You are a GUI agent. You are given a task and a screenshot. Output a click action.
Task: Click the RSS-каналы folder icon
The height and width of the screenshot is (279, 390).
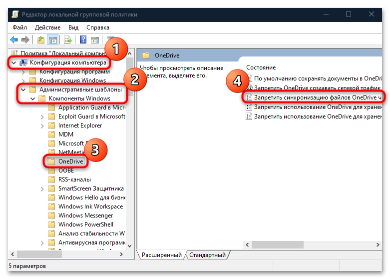pyautogui.click(x=51, y=179)
